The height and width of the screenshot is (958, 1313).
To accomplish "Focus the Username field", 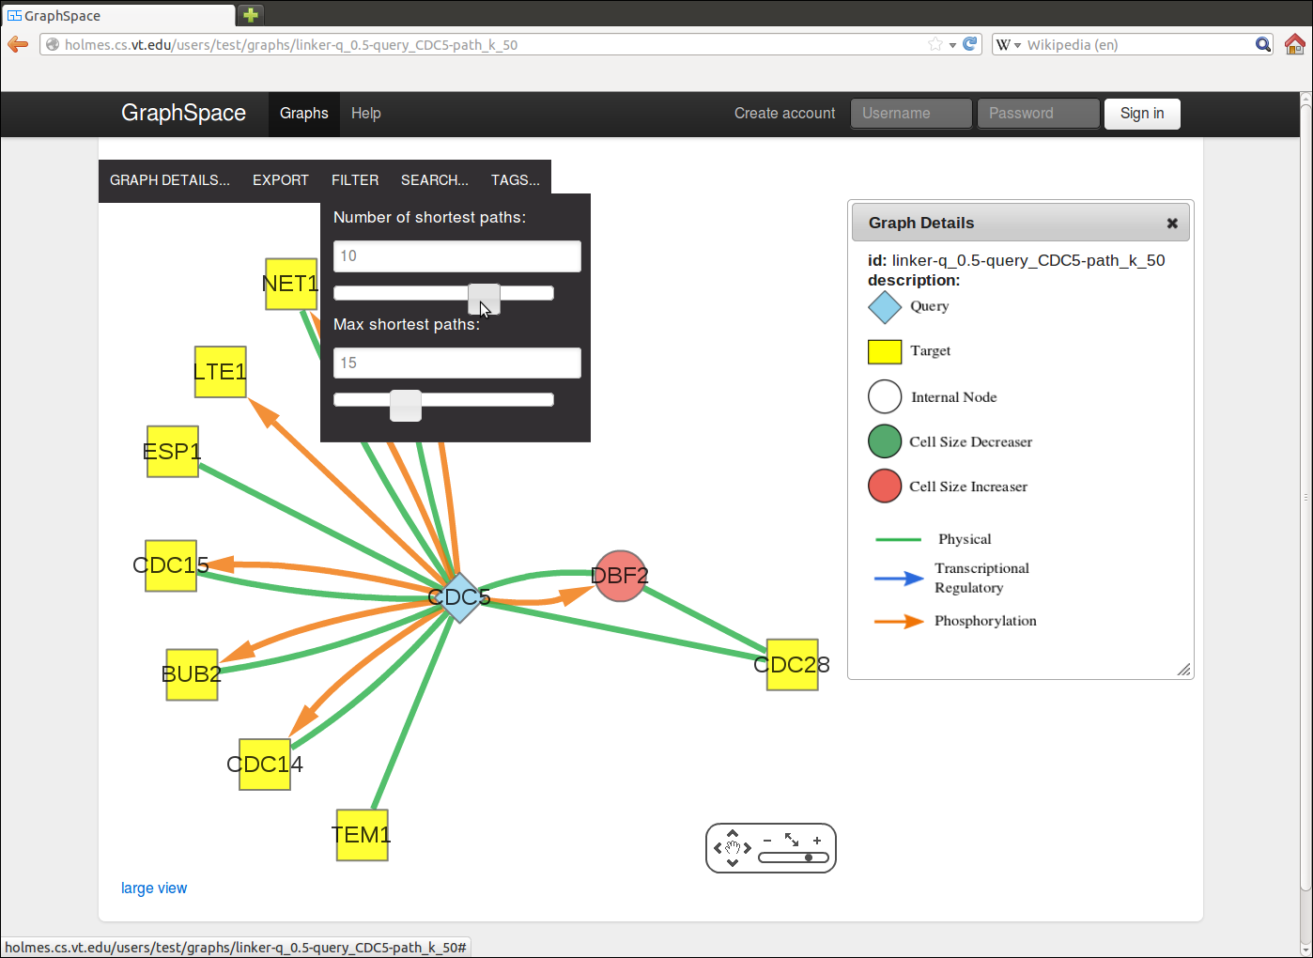I will click(x=911, y=114).
